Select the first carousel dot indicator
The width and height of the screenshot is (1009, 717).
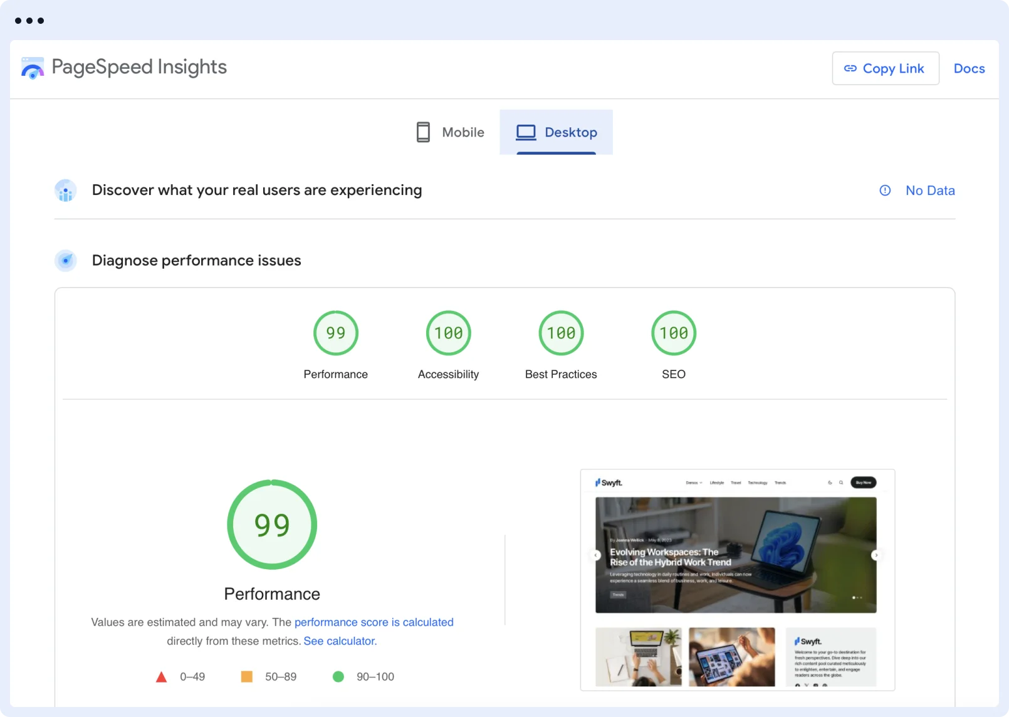point(854,598)
